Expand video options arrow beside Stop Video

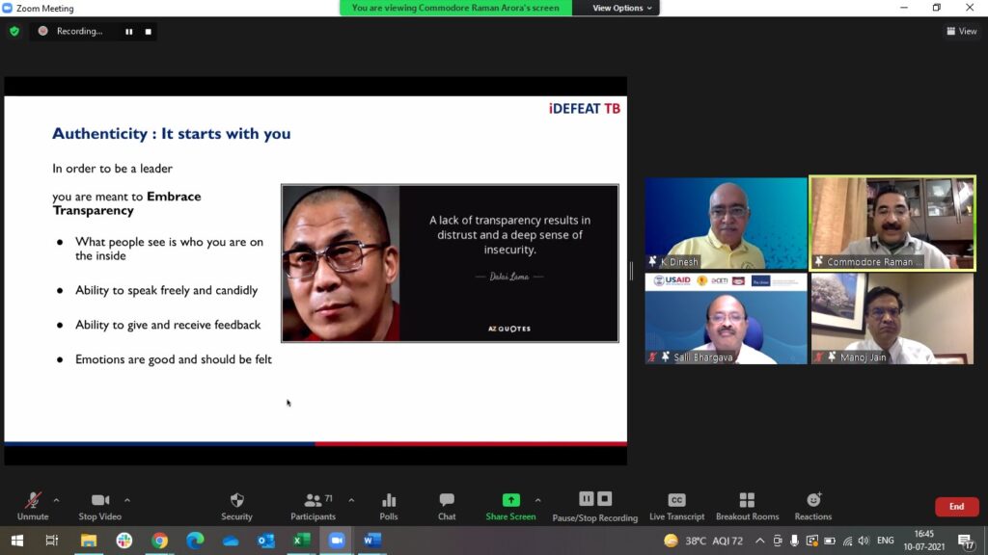point(127,500)
